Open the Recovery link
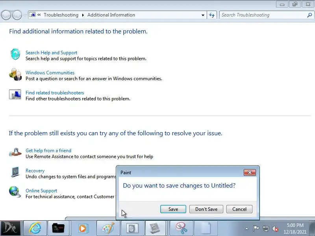The width and height of the screenshot is (315, 236). [35, 171]
